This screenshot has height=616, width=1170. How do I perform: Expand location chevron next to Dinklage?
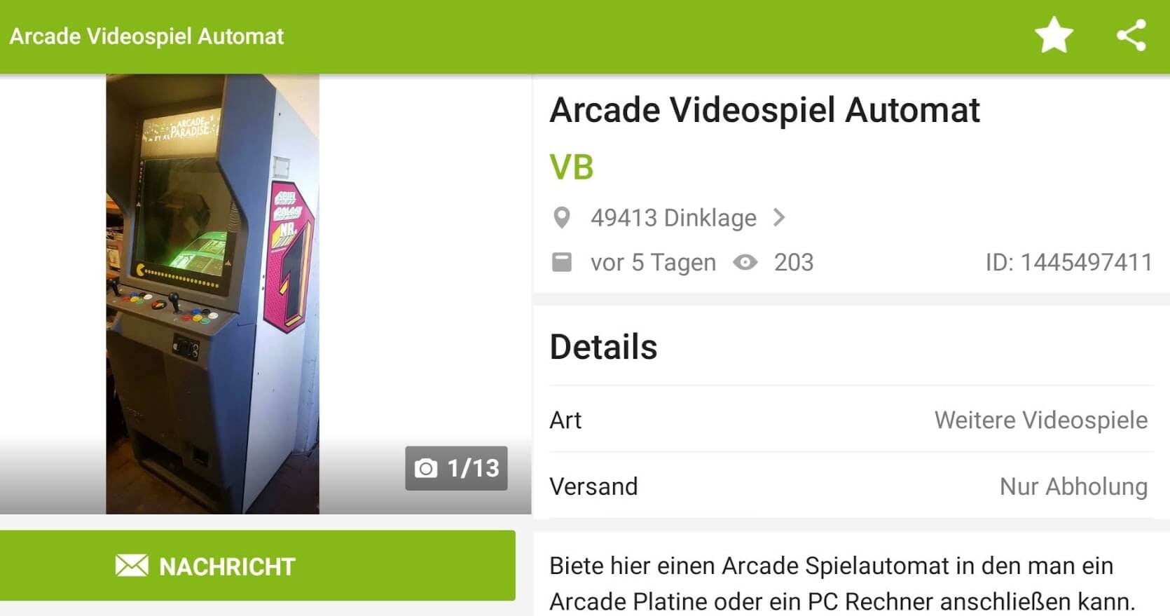[x=778, y=218]
